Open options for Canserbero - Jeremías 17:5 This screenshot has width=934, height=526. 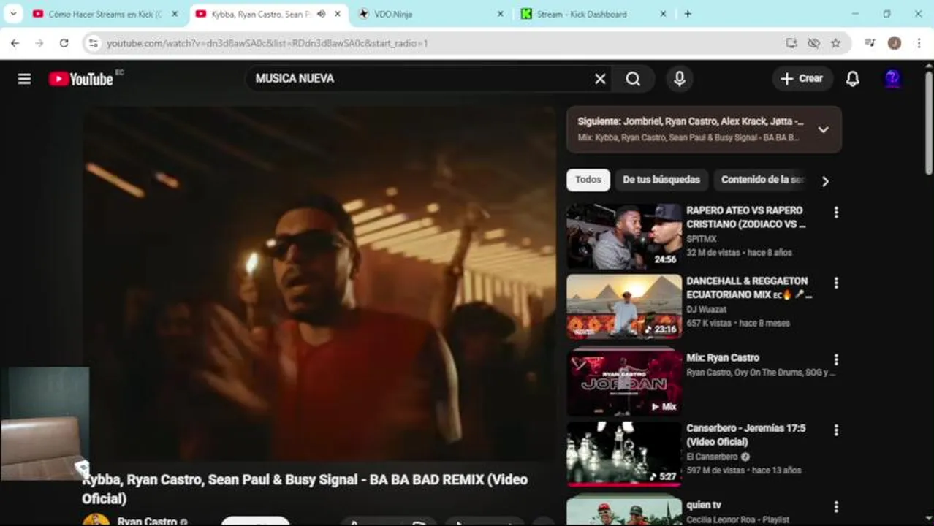coord(836,430)
